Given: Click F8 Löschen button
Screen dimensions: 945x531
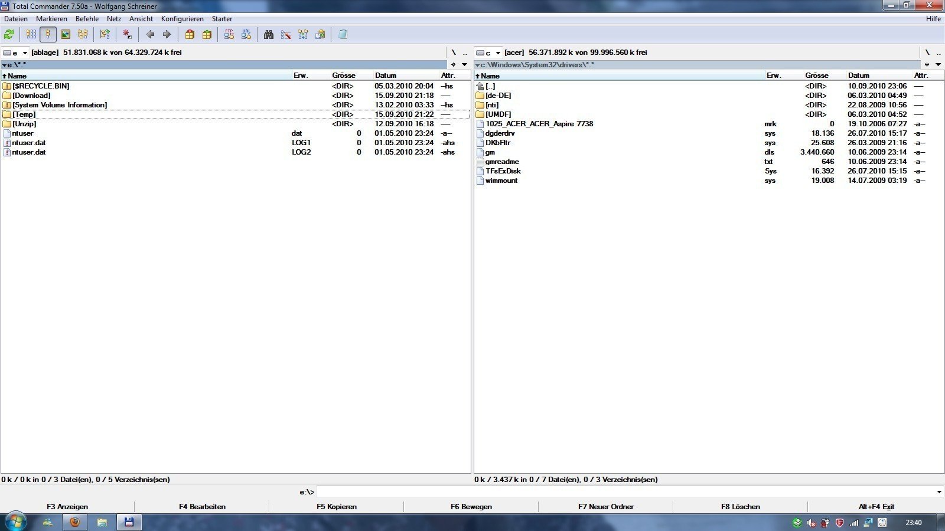Looking at the screenshot, I should (741, 507).
